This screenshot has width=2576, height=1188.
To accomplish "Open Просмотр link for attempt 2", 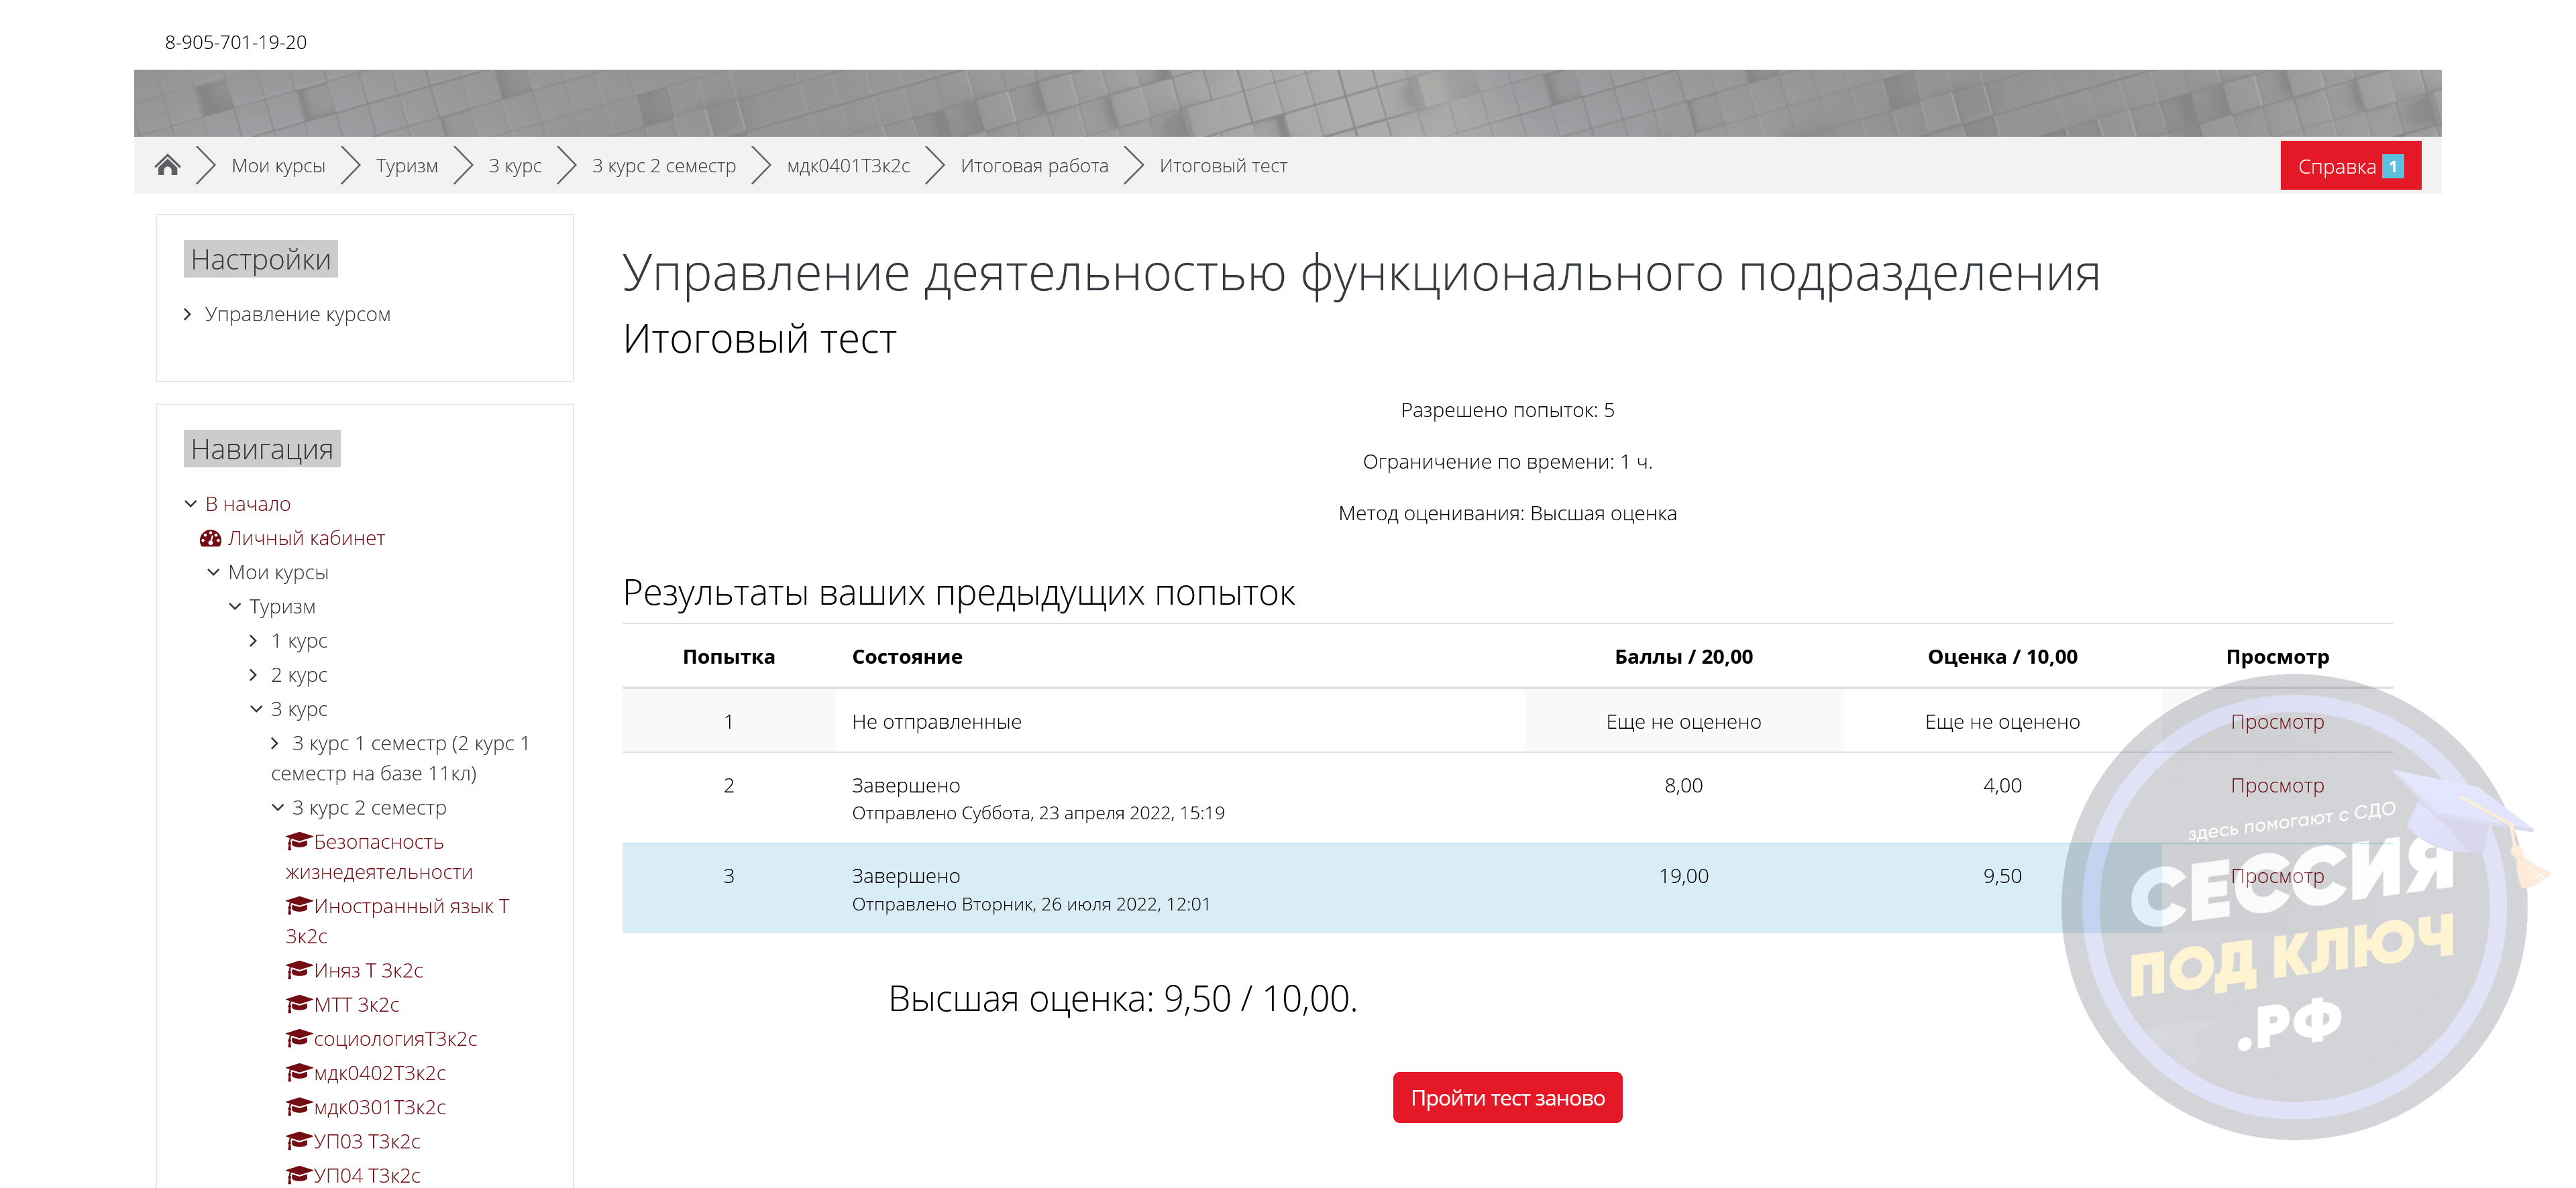I will (2276, 785).
